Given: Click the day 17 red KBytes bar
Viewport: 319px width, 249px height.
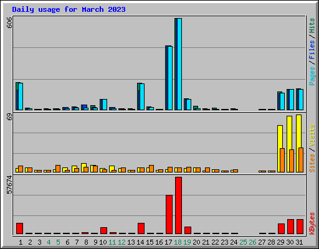Looking at the screenshot, I should tap(169, 214).
